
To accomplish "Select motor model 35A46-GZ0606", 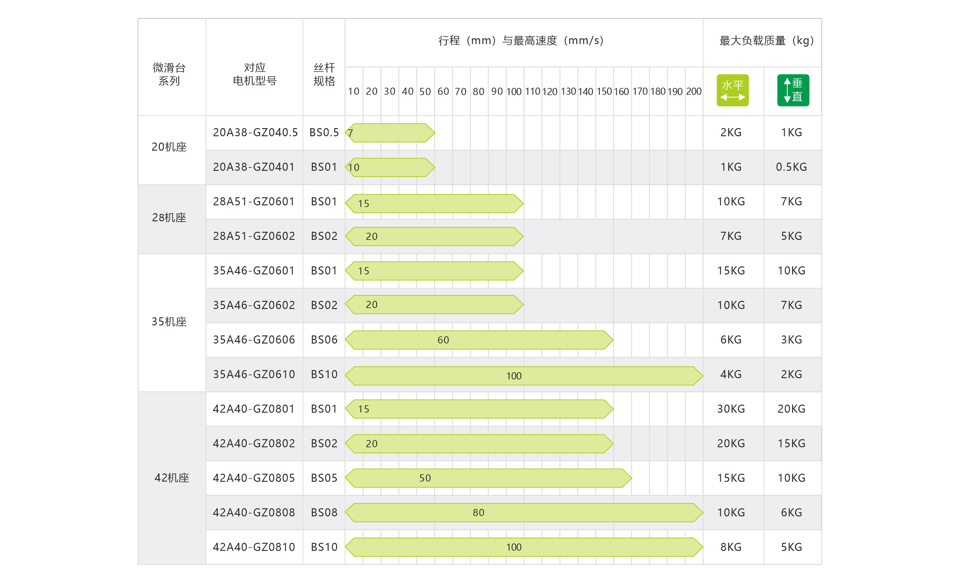I will 254,340.
